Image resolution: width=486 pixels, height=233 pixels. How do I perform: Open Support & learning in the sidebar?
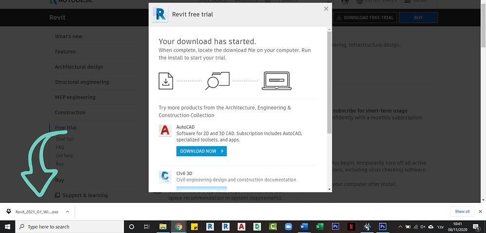click(x=82, y=195)
